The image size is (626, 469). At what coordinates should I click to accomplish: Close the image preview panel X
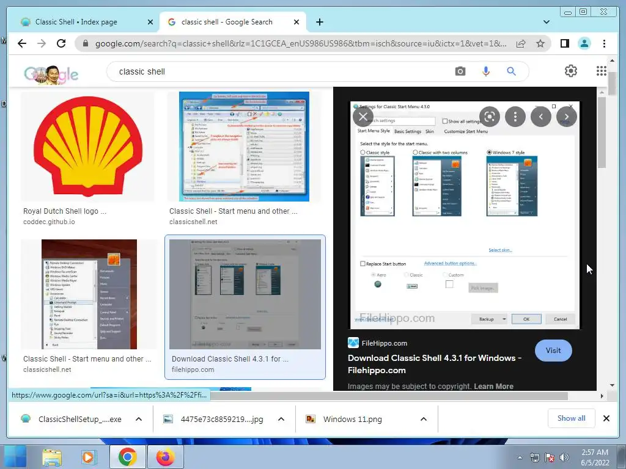click(x=363, y=117)
